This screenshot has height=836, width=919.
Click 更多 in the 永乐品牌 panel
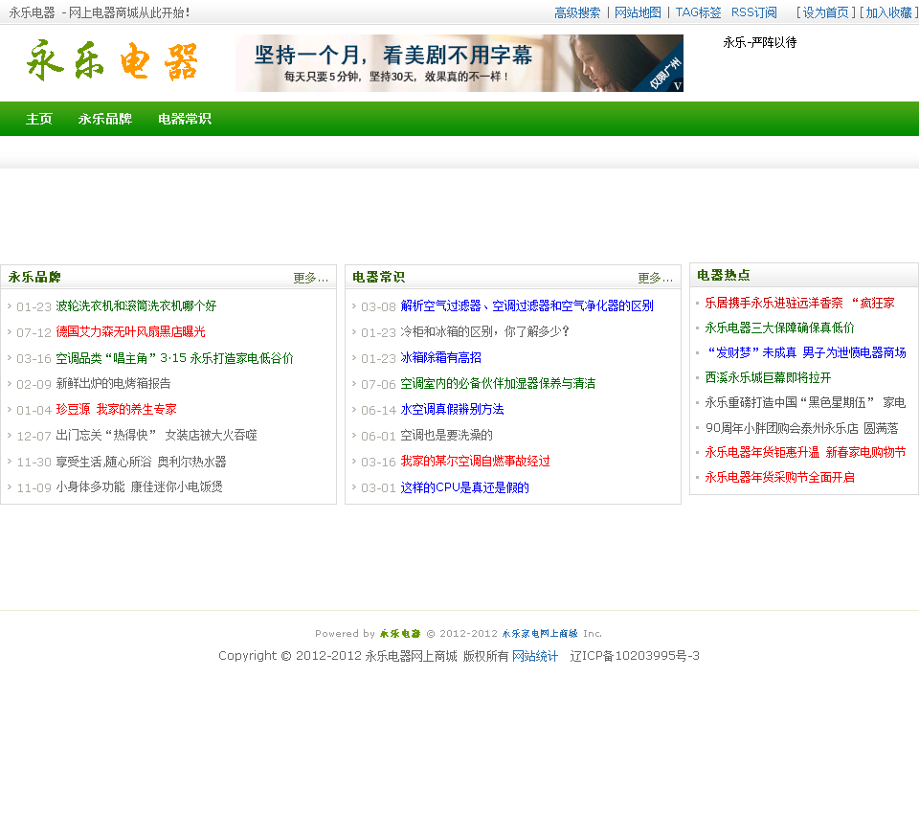coord(310,278)
